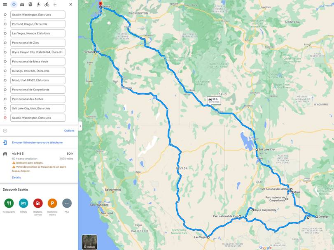Click the Stations-service red fuel icon
This screenshot has width=334, height=250.
tap(38, 203)
